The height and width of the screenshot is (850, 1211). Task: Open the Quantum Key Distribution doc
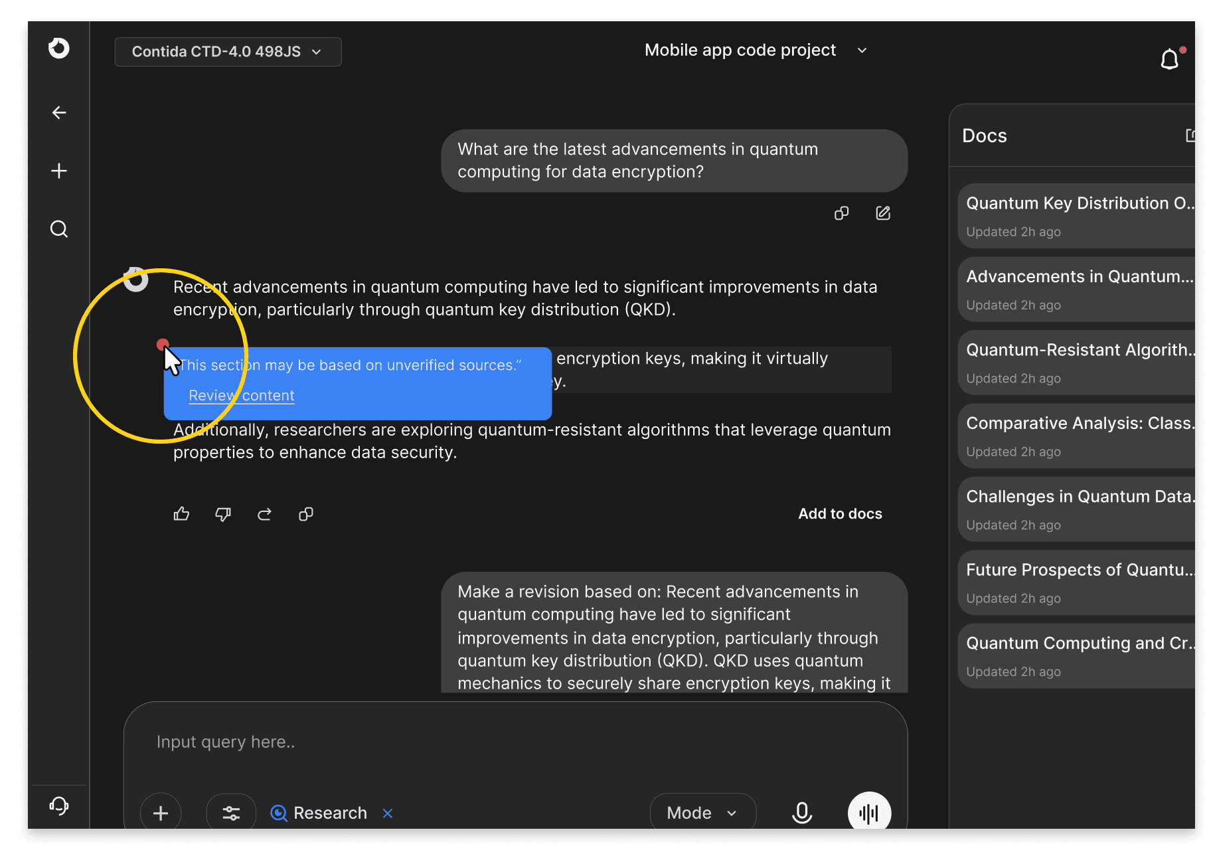coord(1076,216)
